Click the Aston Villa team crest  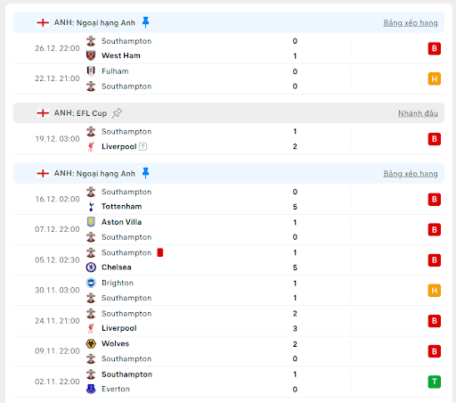(x=91, y=222)
